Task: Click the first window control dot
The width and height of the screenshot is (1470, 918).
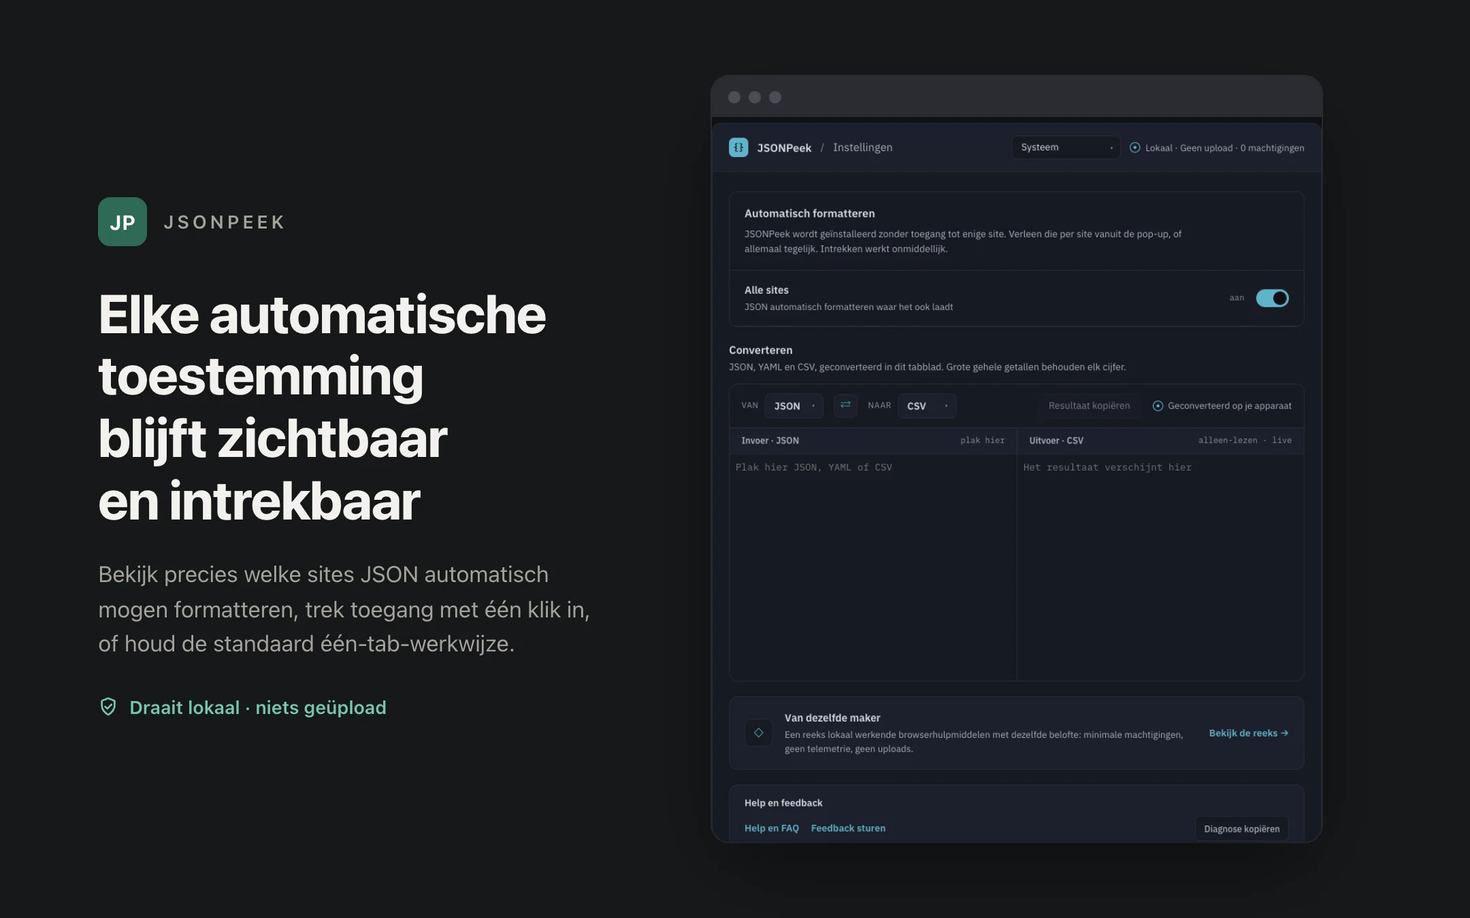Action: 734,97
